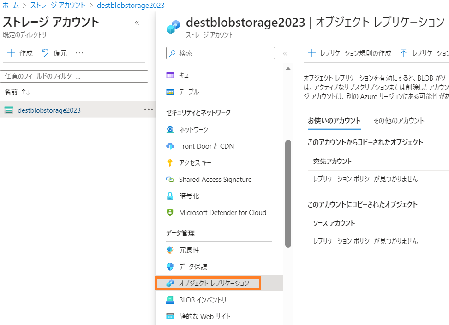This screenshot has width=449, height=325.
Task: Click the 宛先アカウント column header
Action: click(x=332, y=162)
